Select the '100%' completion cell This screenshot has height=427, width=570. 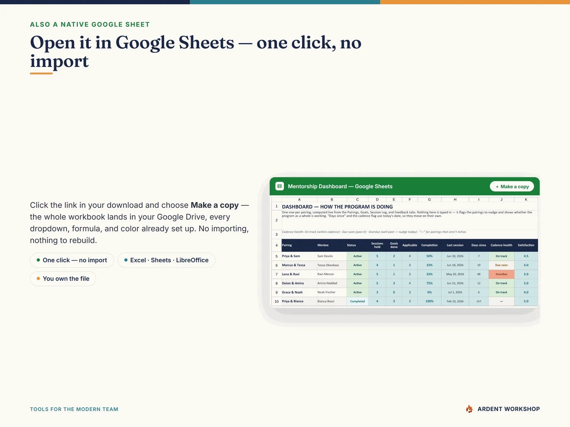tap(429, 301)
